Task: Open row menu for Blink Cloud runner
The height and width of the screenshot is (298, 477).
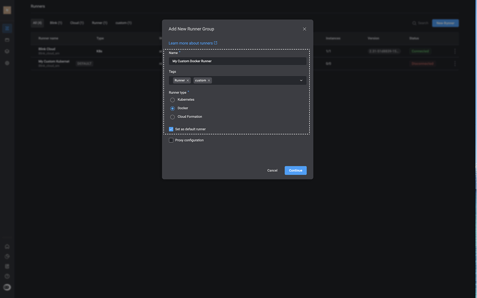Action: [455, 51]
